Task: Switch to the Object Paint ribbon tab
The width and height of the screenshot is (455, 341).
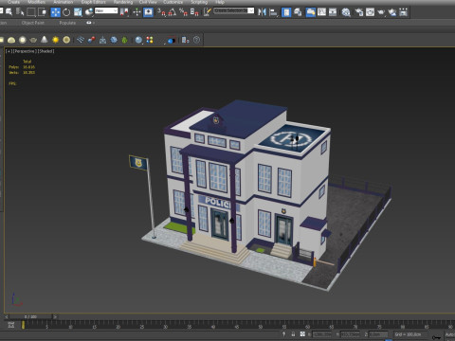Action: click(x=32, y=23)
